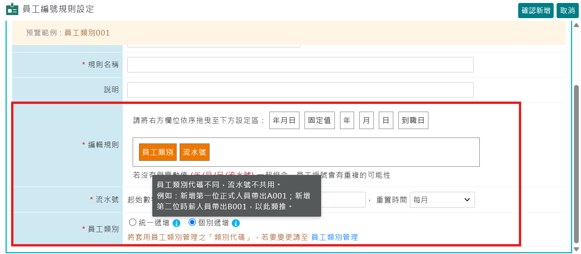
Task: Click the 年月日 field chip
Action: [284, 121]
